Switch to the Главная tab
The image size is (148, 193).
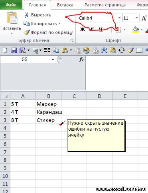tap(37, 5)
